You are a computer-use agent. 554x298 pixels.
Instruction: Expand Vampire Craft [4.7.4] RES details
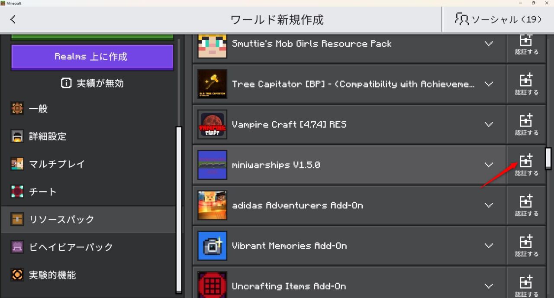click(x=489, y=124)
